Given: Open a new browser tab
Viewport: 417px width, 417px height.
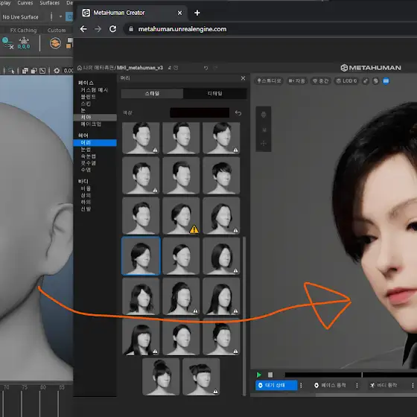Looking at the screenshot, I should click(x=197, y=13).
